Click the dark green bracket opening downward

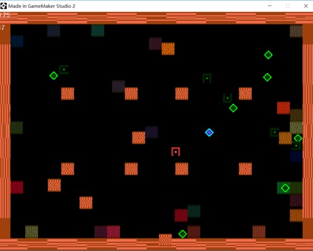coord(207,78)
